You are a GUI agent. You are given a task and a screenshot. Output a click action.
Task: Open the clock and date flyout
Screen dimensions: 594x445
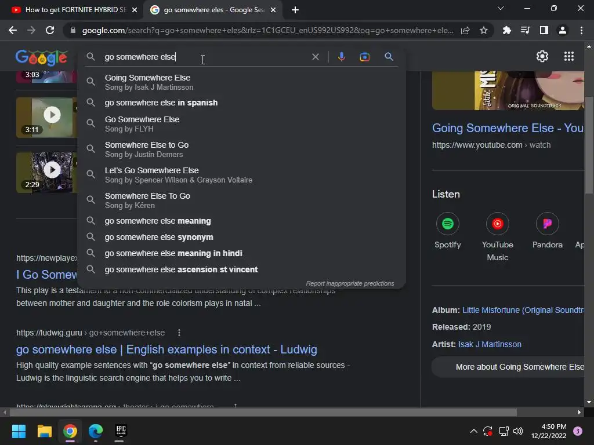click(x=549, y=431)
